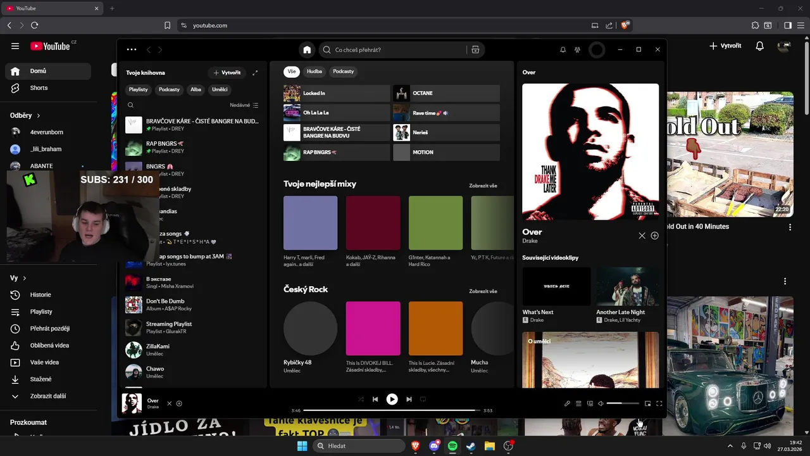Open YouTube notifications bell
This screenshot has height=456, width=810.
pos(760,46)
